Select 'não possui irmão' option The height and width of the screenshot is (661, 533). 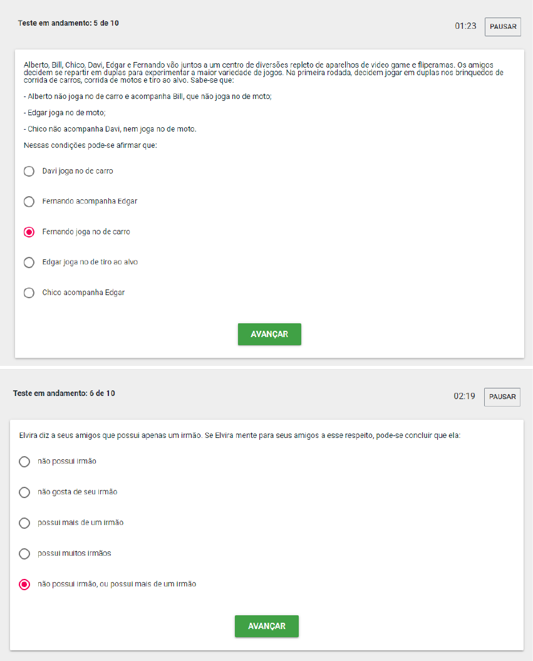[x=24, y=462]
